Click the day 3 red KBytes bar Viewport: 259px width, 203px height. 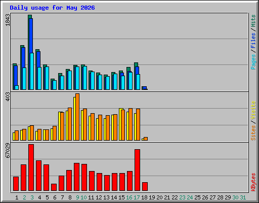tap(31, 167)
